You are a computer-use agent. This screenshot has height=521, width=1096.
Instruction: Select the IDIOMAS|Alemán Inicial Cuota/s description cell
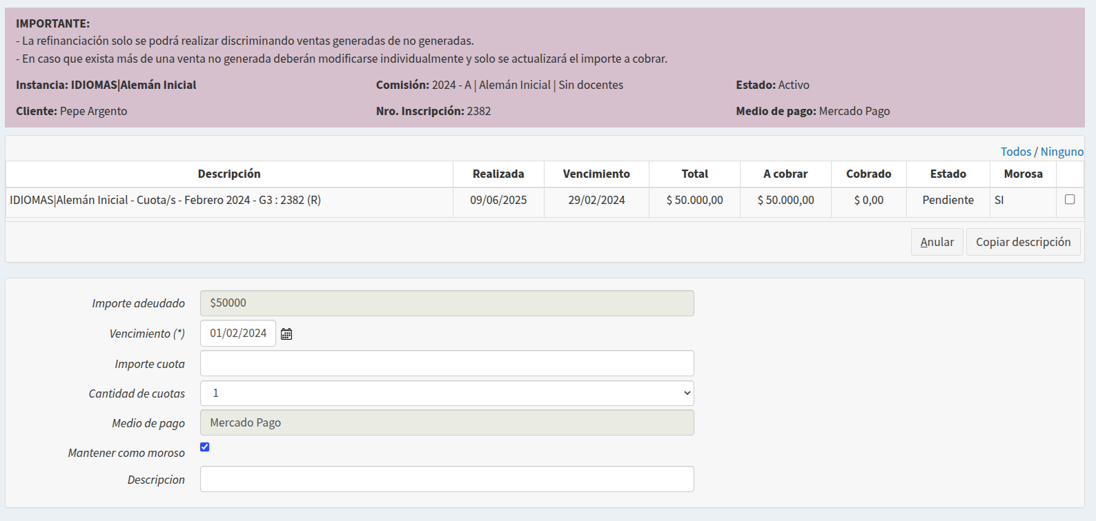166,201
